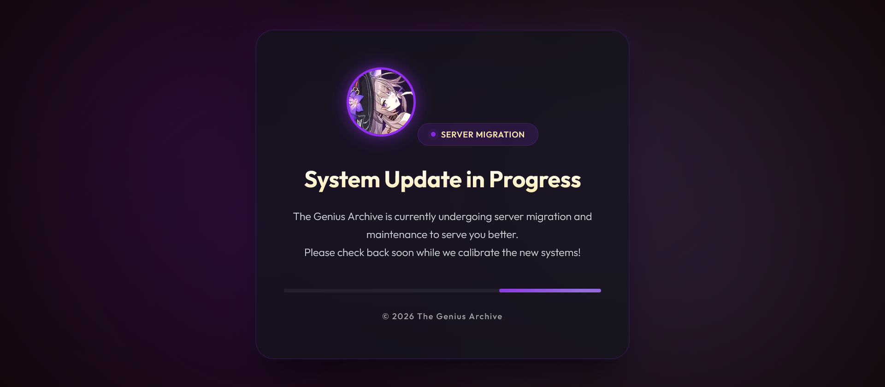The width and height of the screenshot is (885, 387).
Task: Click the character's face in the avatar
Action: pos(391,101)
